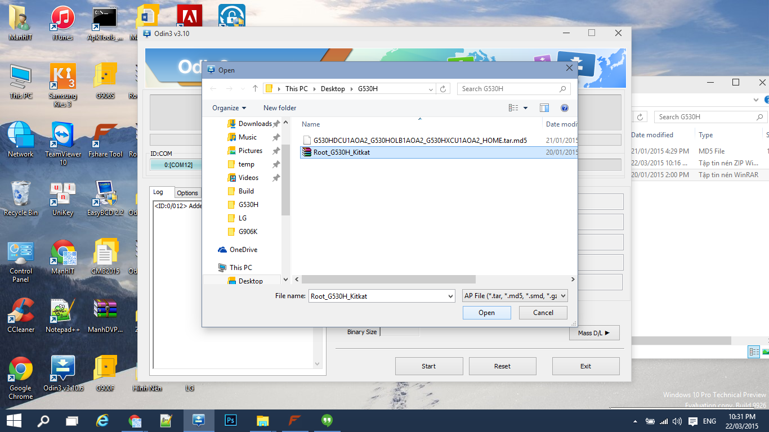Open Internet Explorer from the taskbar
Viewport: 769px width, 432px height.
102,420
